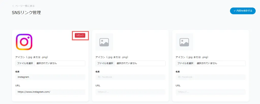Screen dimensions: 260x104
Task: Click the placeholder image icon in third card
Action: [184, 42]
